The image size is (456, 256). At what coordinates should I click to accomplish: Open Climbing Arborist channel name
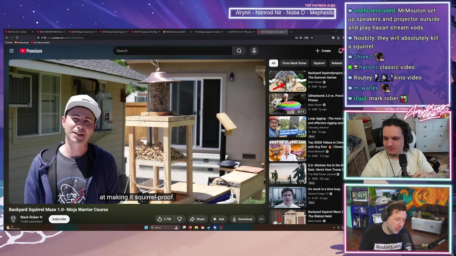pos(318,127)
